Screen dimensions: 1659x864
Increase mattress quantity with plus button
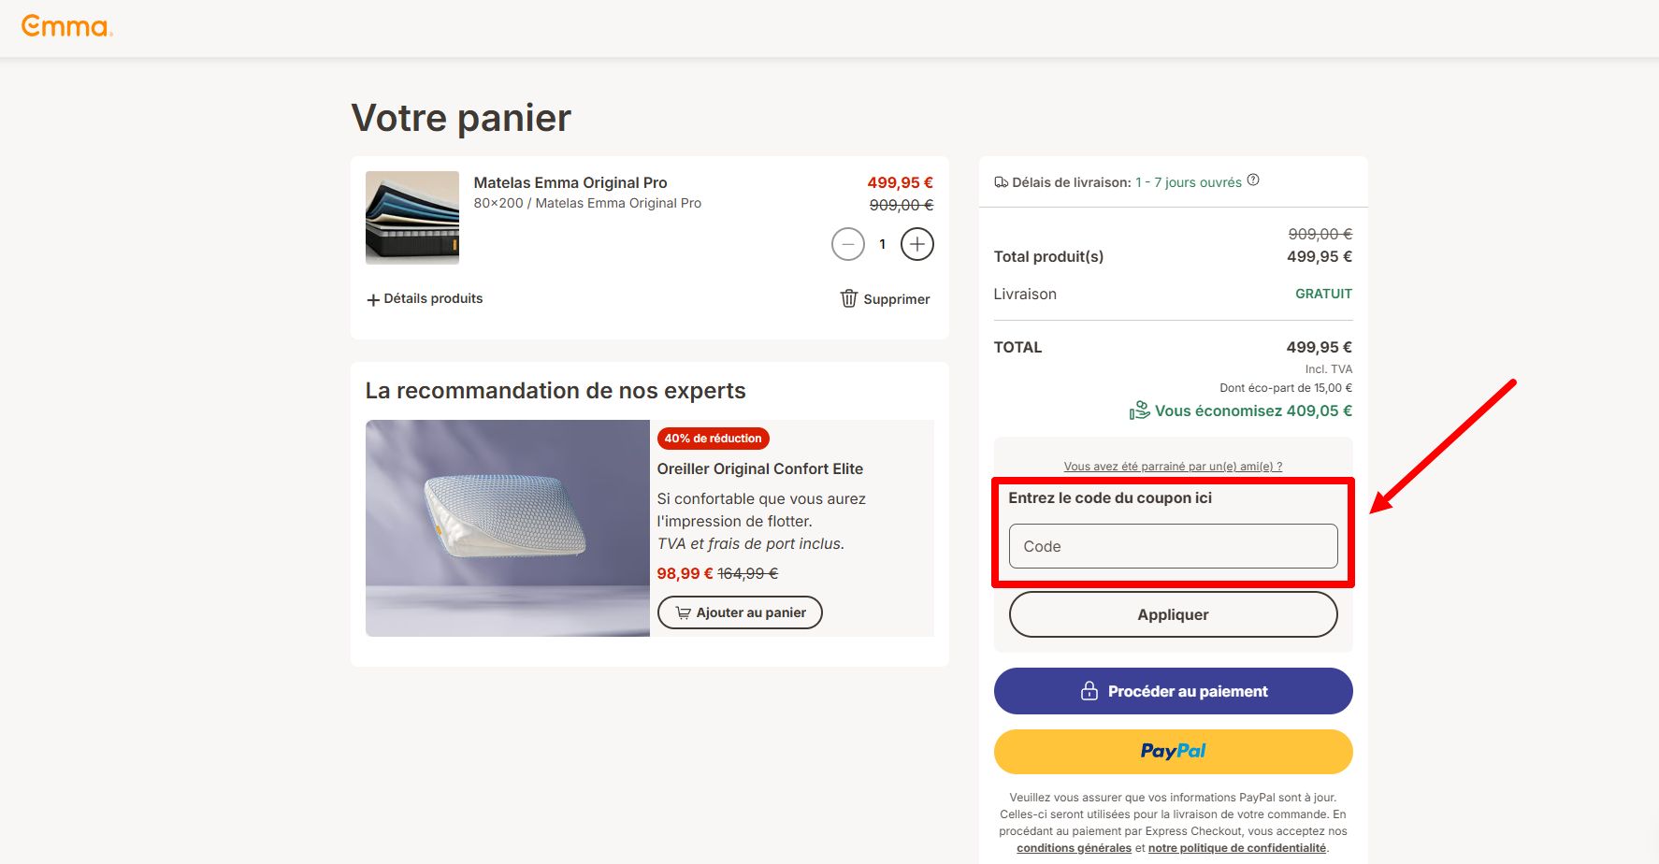click(916, 244)
